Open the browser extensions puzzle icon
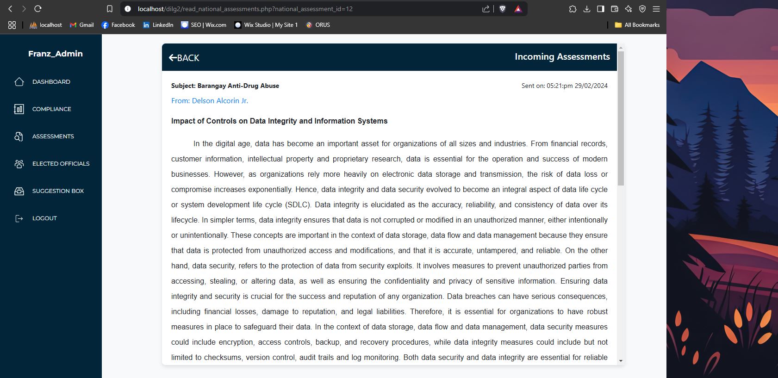The image size is (778, 378). pyautogui.click(x=573, y=9)
